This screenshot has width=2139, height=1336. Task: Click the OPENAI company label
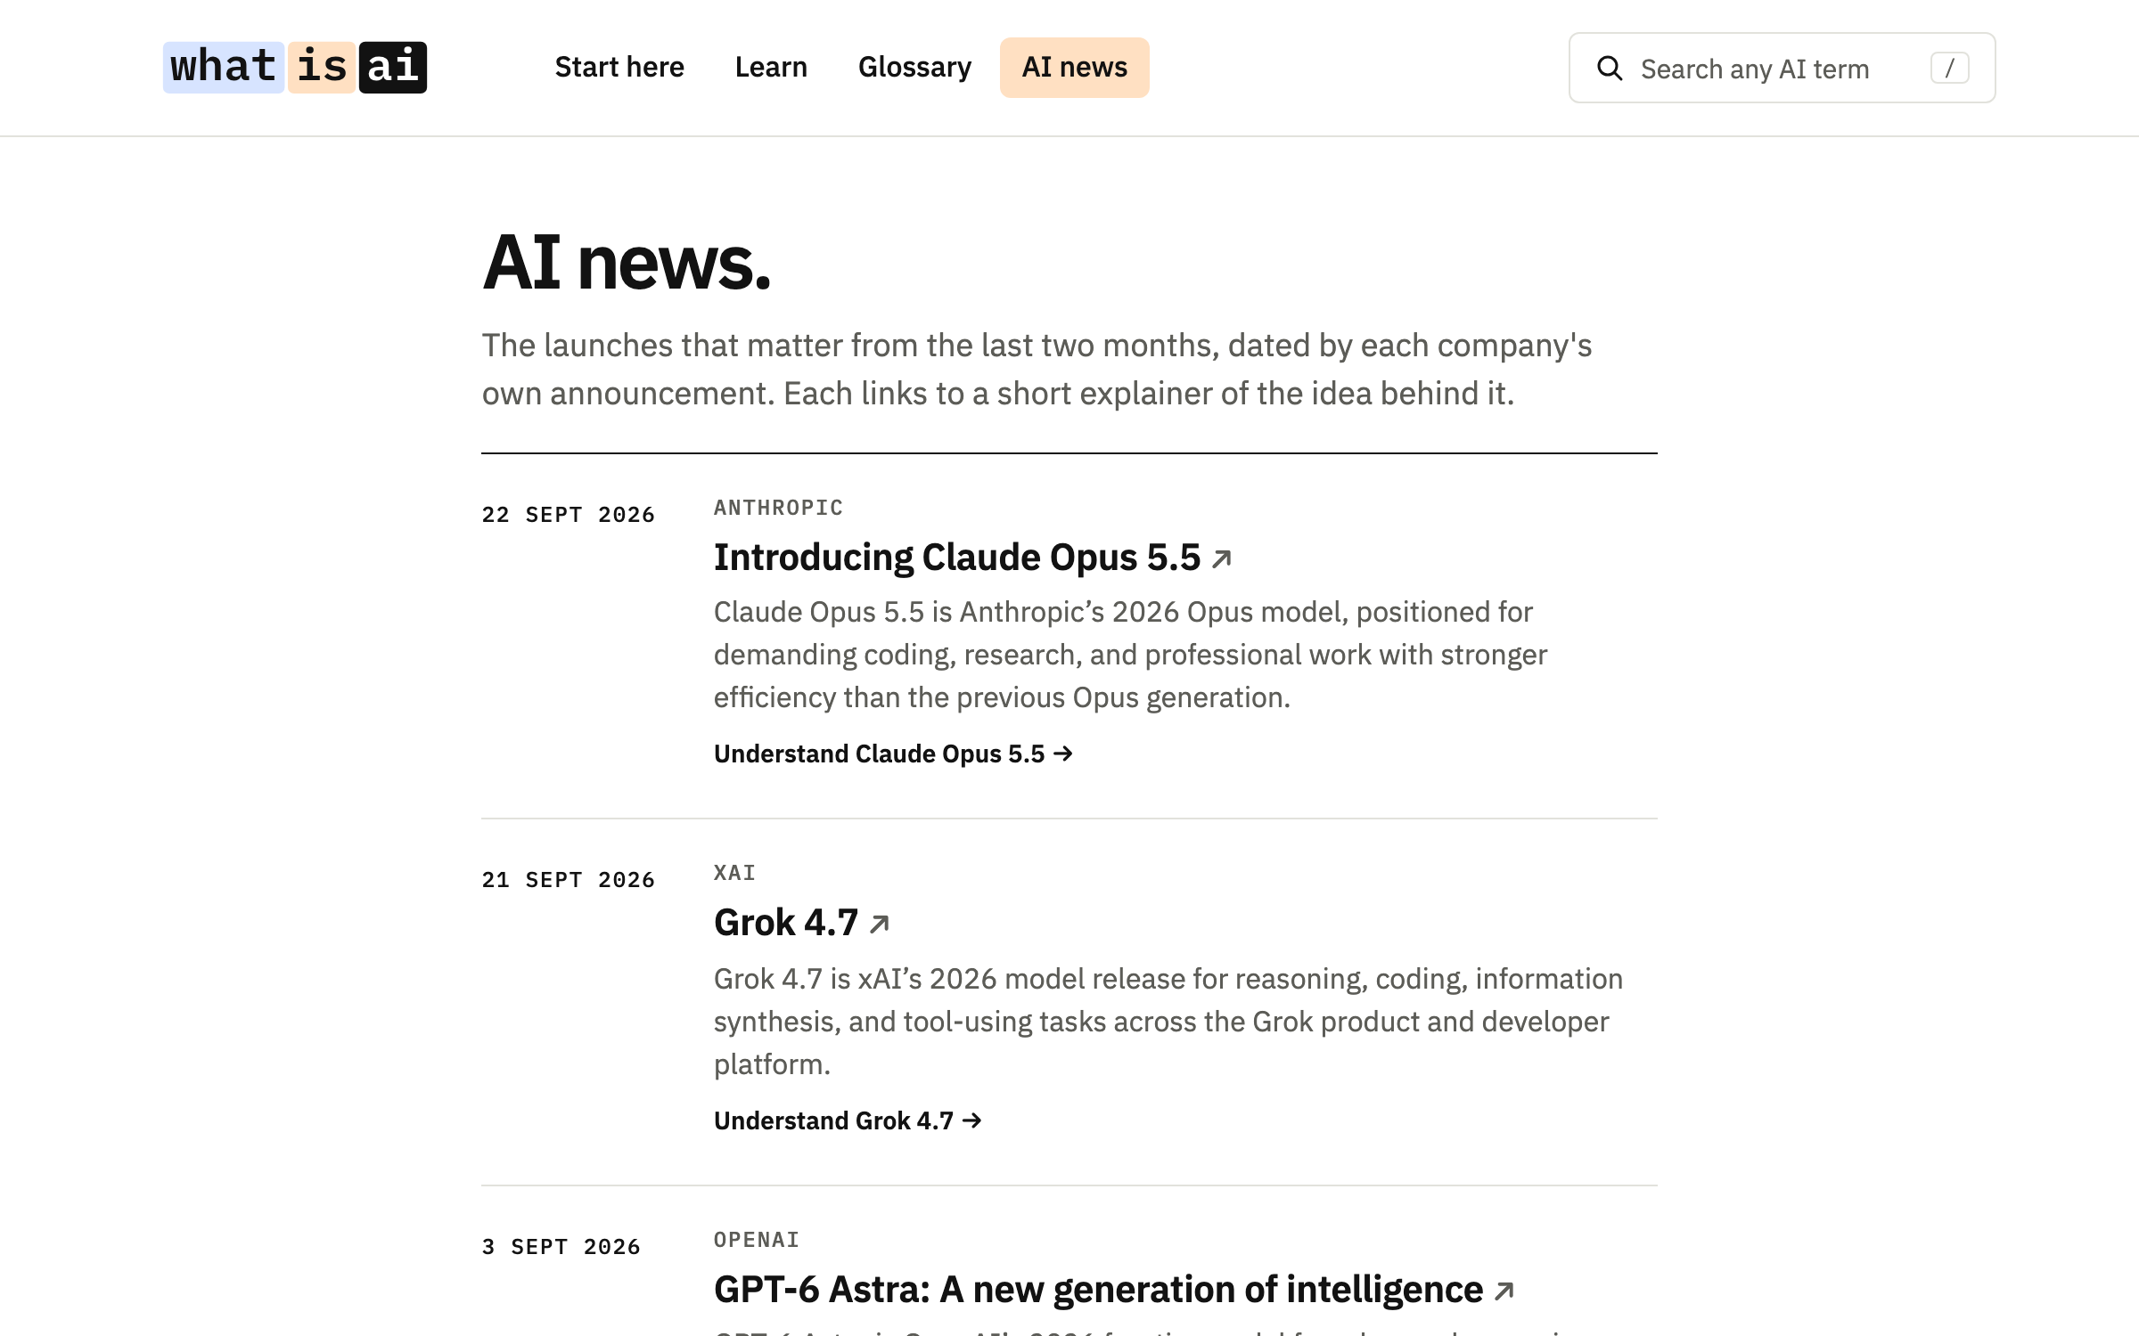(x=757, y=1240)
